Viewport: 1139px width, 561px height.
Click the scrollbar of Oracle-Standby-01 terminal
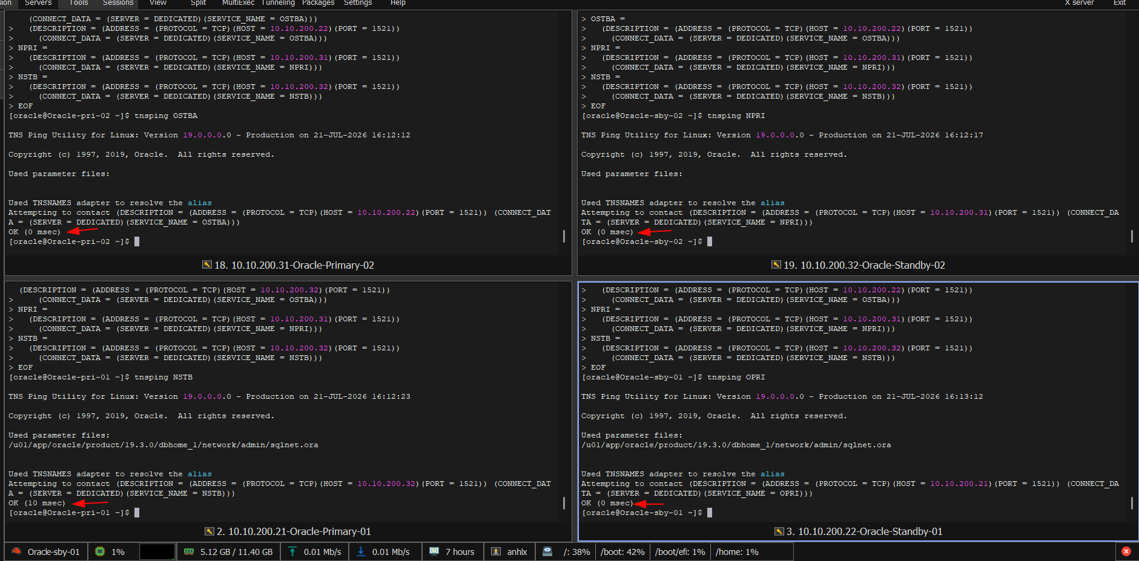pyautogui.click(x=1132, y=503)
